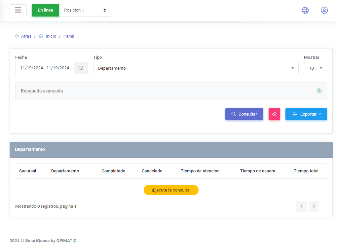
Task: Click the Atras breadcrumb link
Action: click(26, 36)
